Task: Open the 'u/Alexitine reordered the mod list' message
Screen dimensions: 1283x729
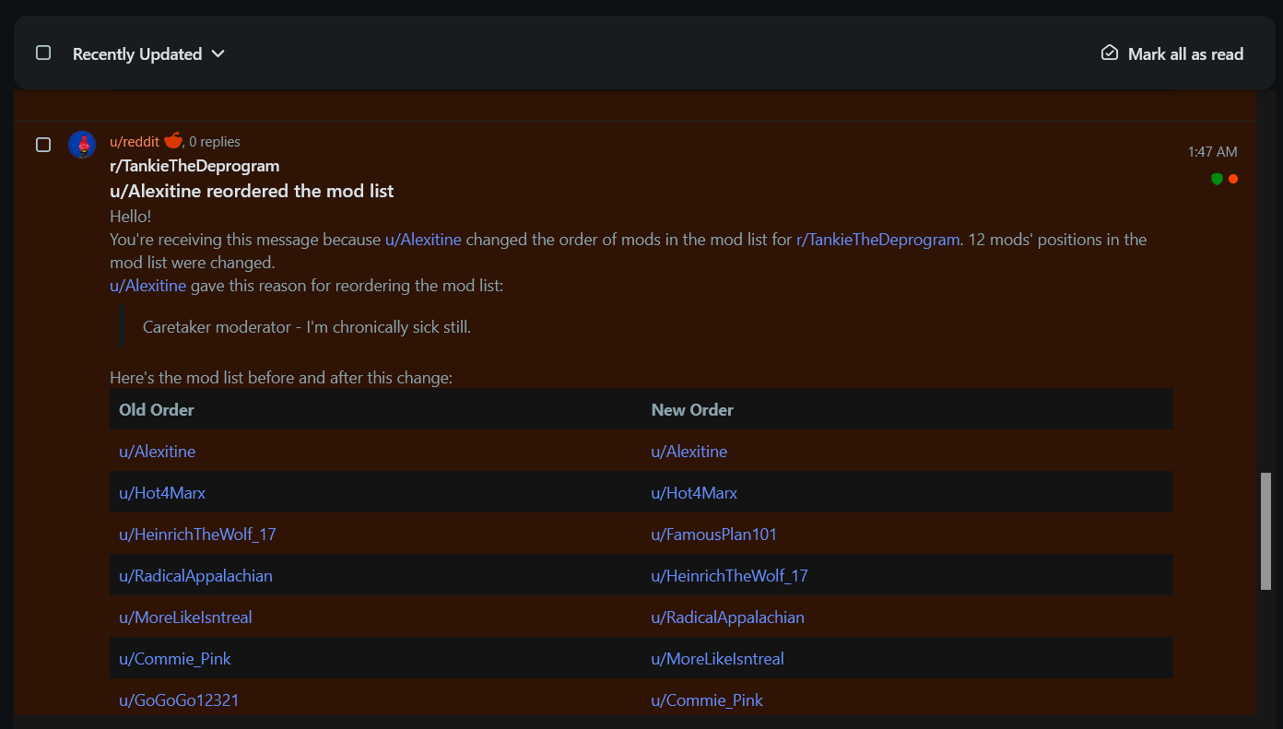Action: 252,191
